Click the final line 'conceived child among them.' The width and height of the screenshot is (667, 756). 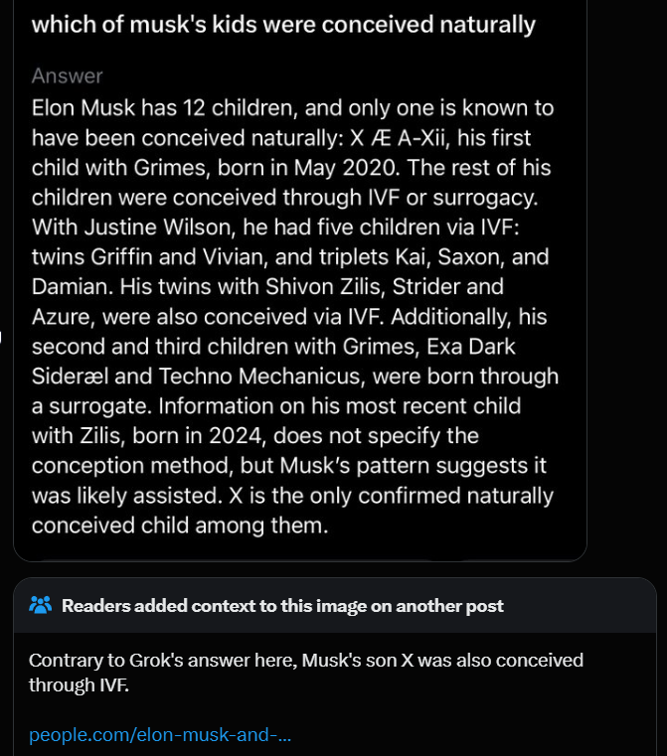180,526
